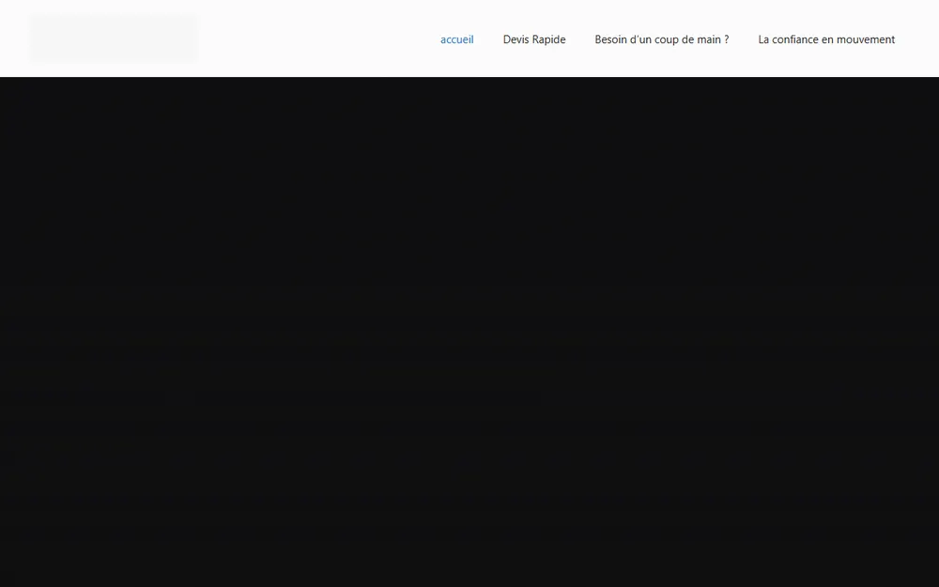Open "Besoin d'un coup de main ?" menu item

click(662, 39)
